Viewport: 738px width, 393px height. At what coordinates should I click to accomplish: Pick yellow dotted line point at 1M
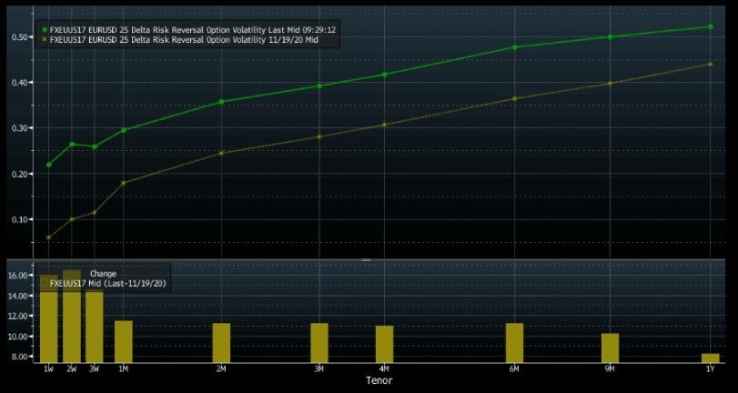click(x=124, y=183)
